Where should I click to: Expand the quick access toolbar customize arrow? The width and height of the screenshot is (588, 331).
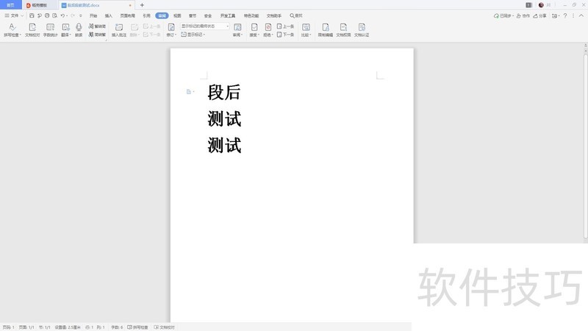coord(81,15)
